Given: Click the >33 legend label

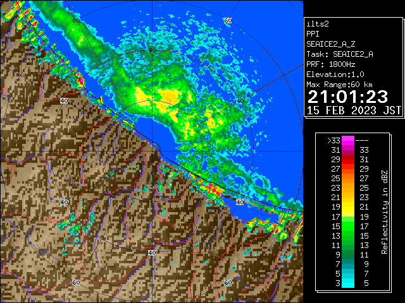Looking at the screenshot, I should pos(333,140).
